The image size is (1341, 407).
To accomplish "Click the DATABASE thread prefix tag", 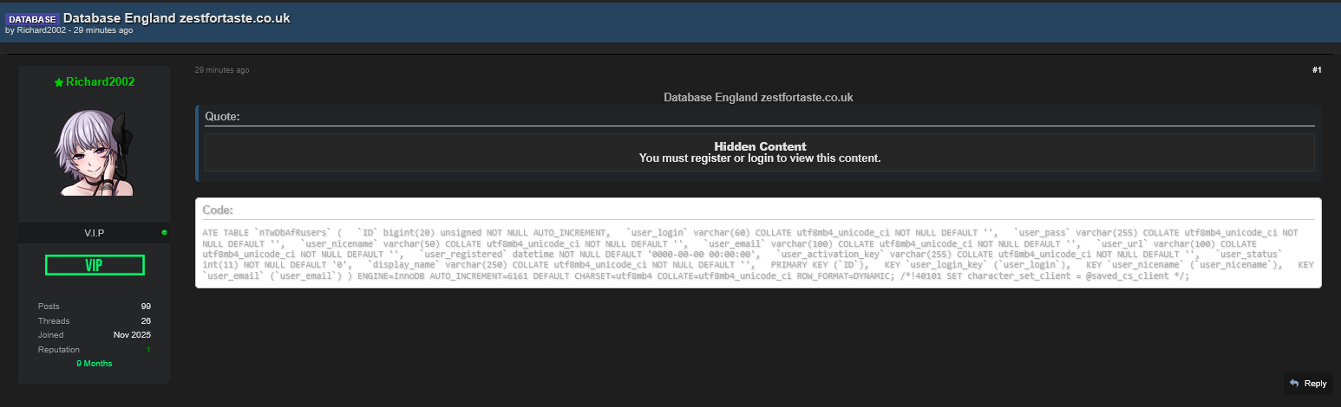I will click(x=33, y=18).
